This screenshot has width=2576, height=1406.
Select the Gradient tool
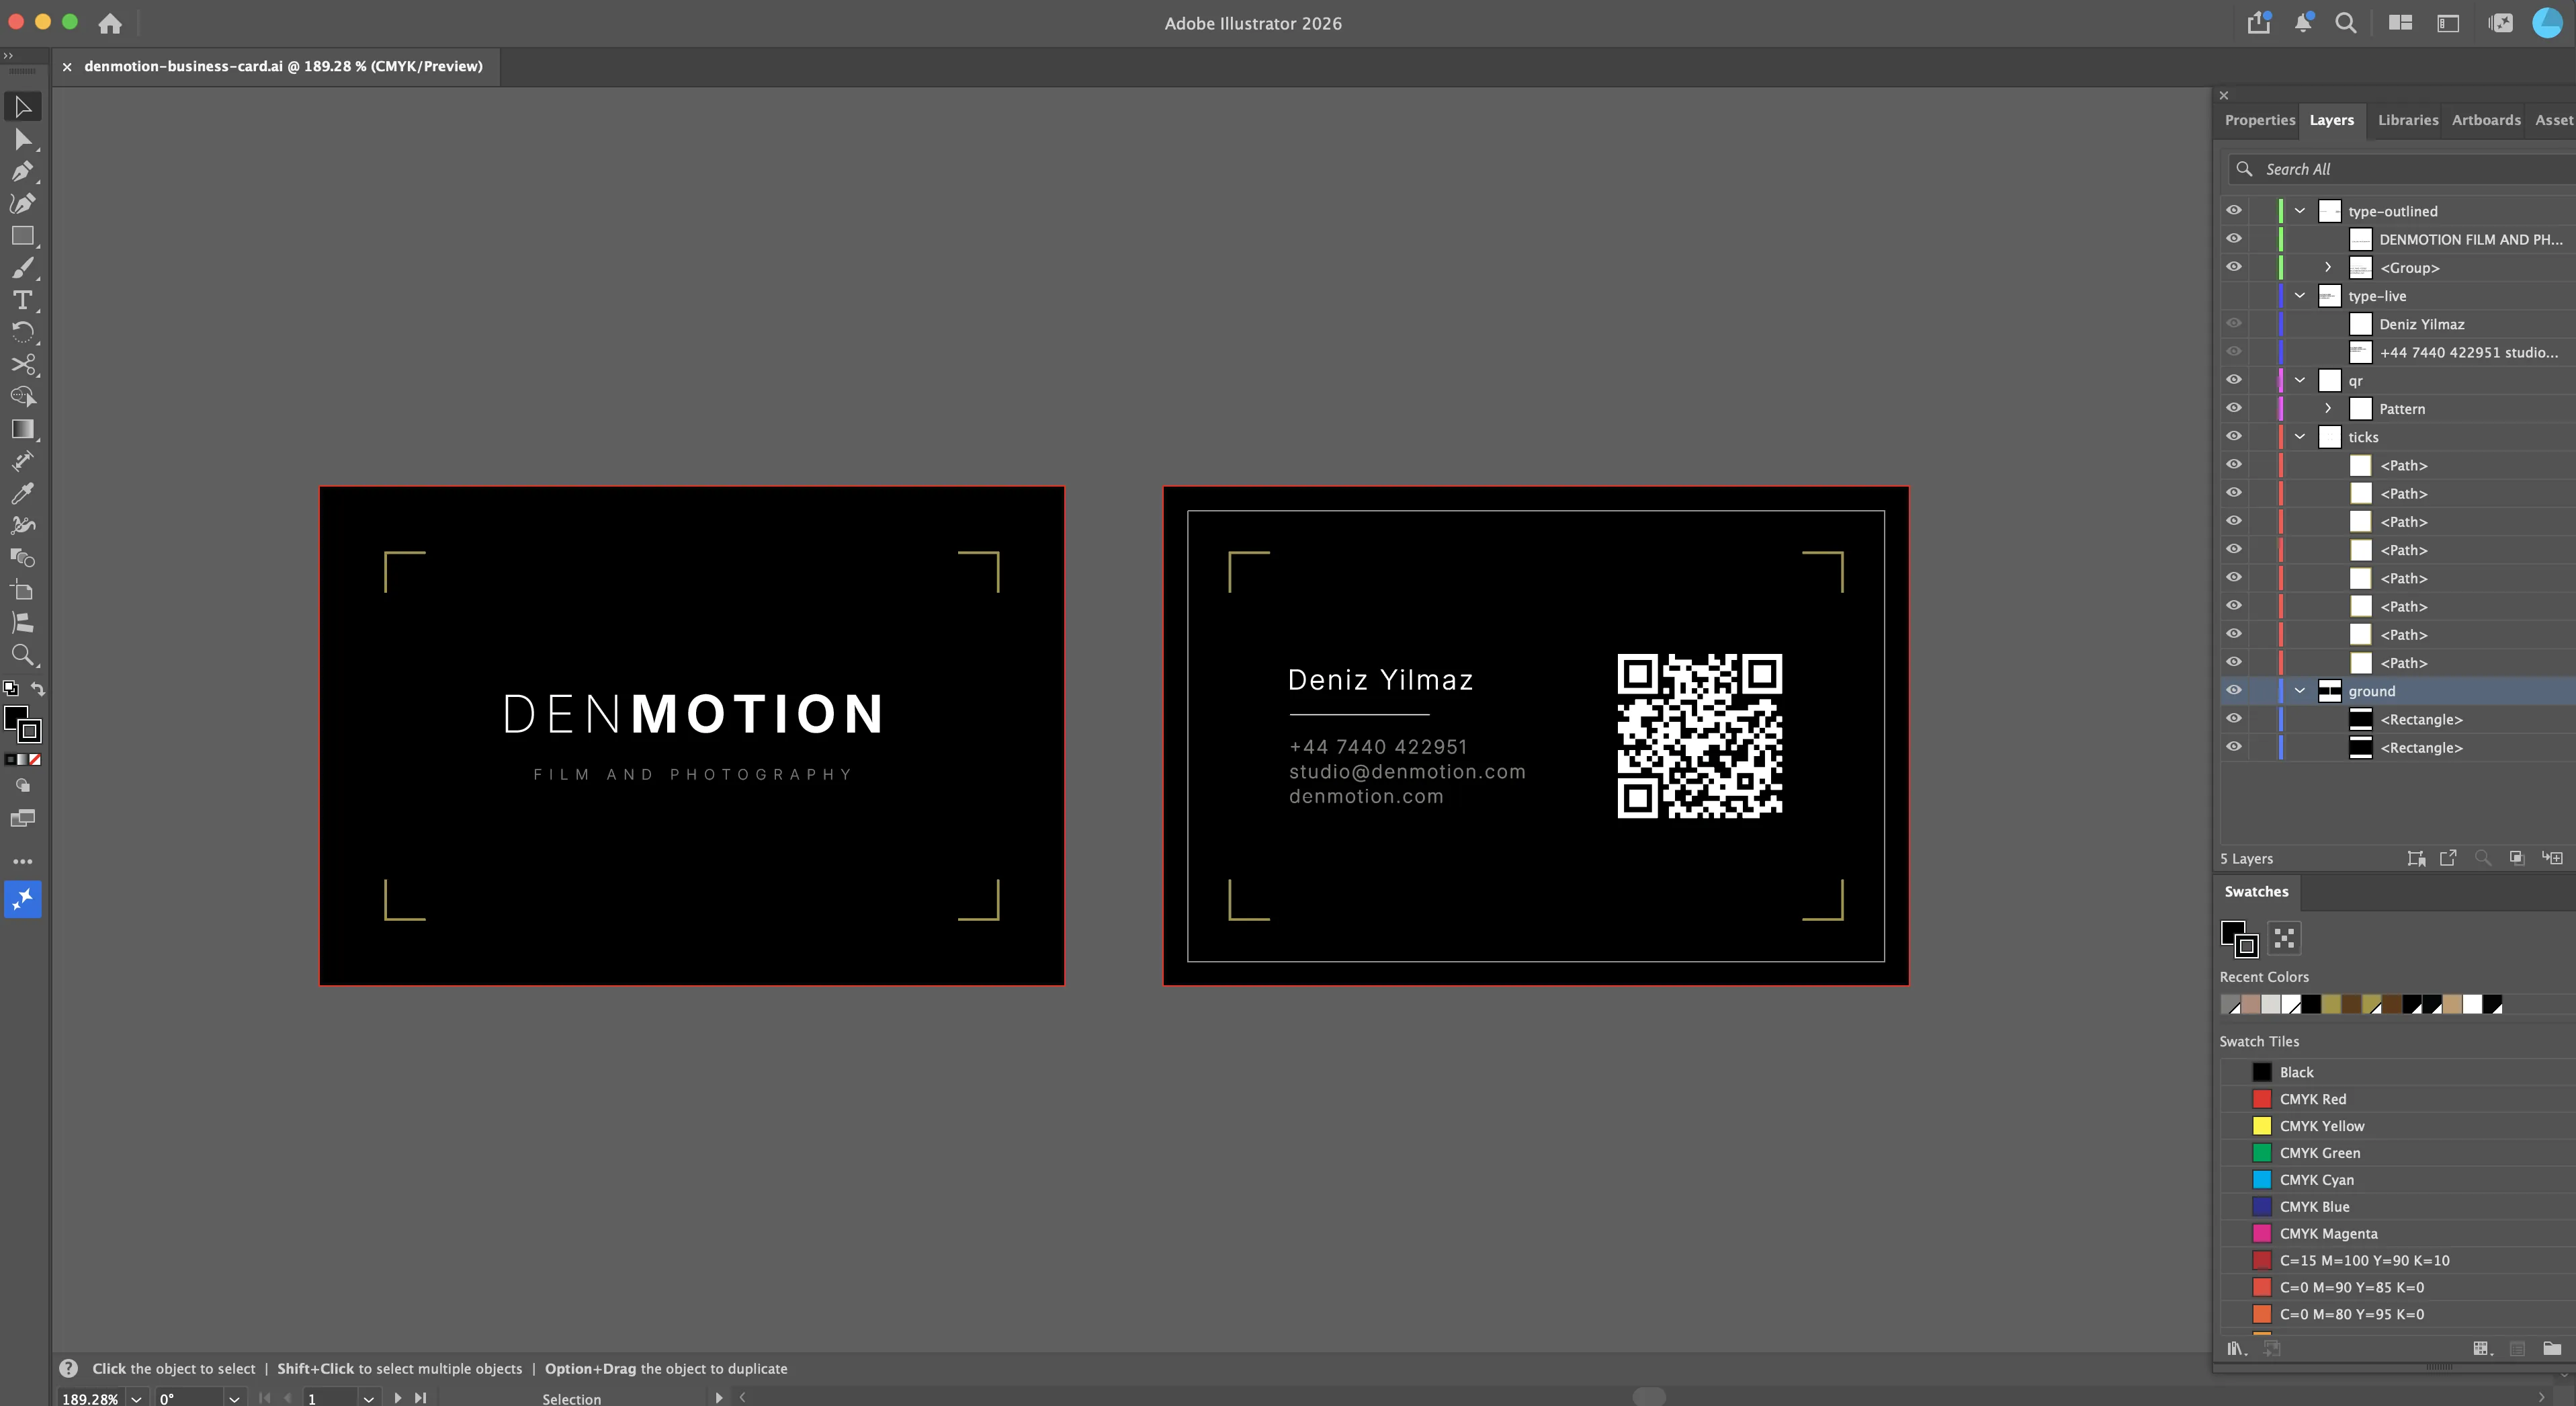pyautogui.click(x=22, y=429)
